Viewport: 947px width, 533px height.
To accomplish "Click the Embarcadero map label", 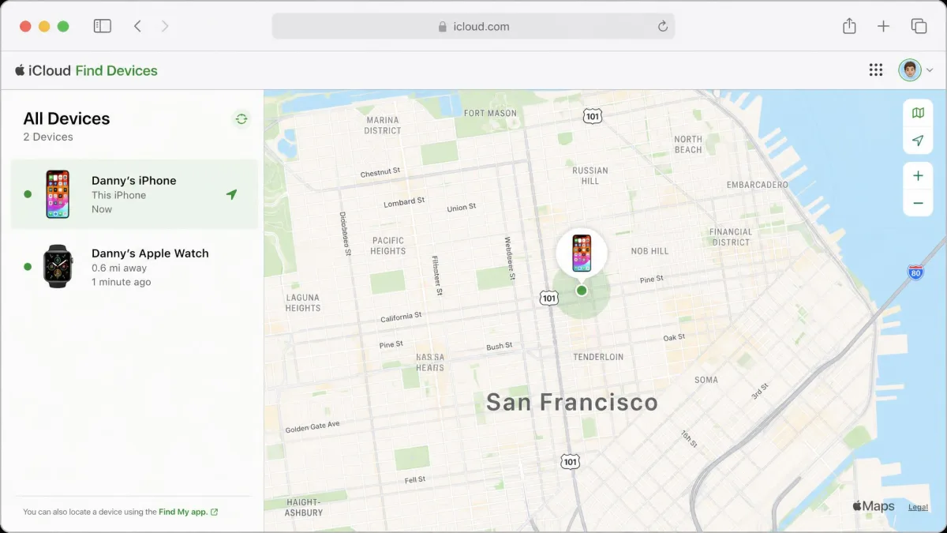I will point(757,185).
